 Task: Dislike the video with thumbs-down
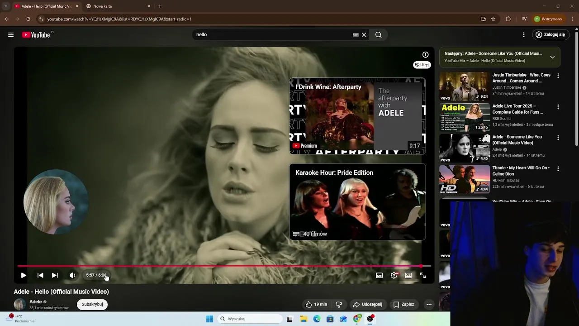click(338, 305)
